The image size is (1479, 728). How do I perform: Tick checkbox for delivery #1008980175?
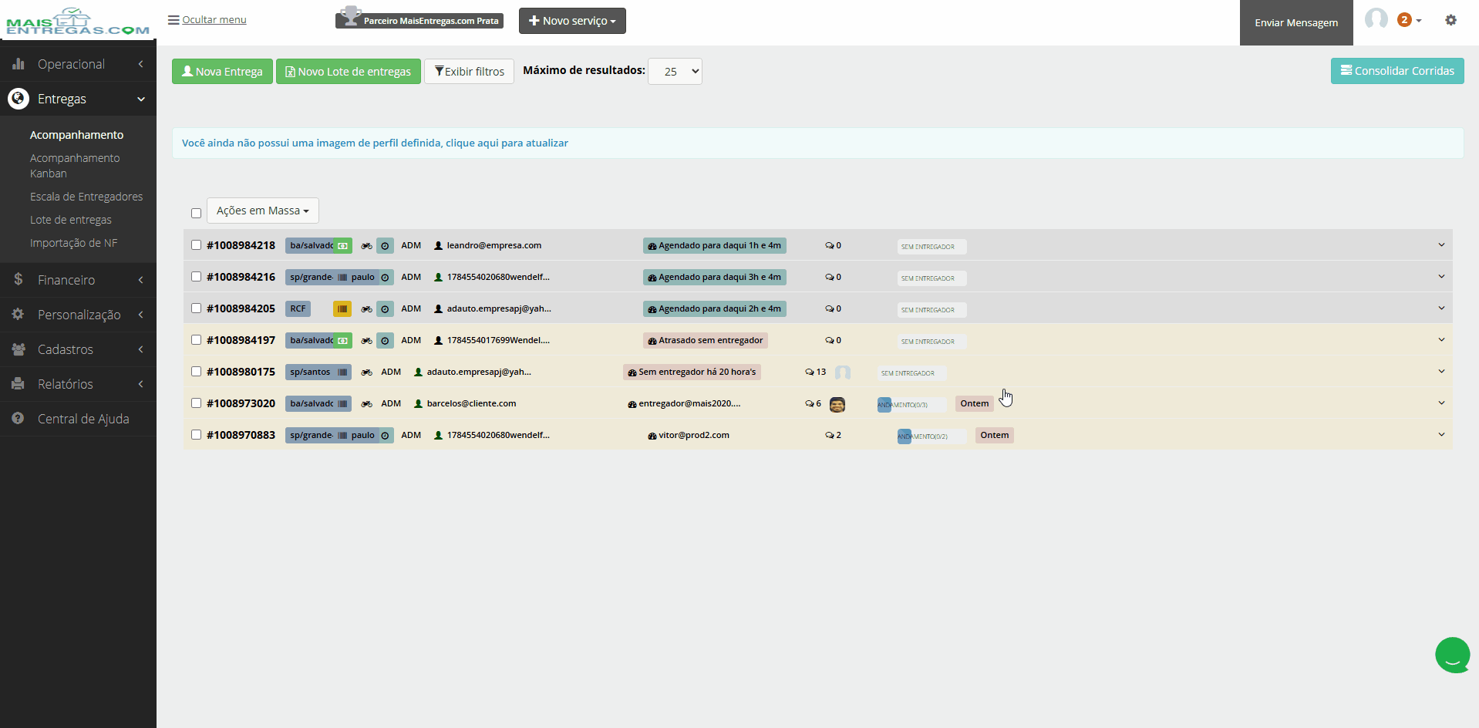click(x=196, y=372)
